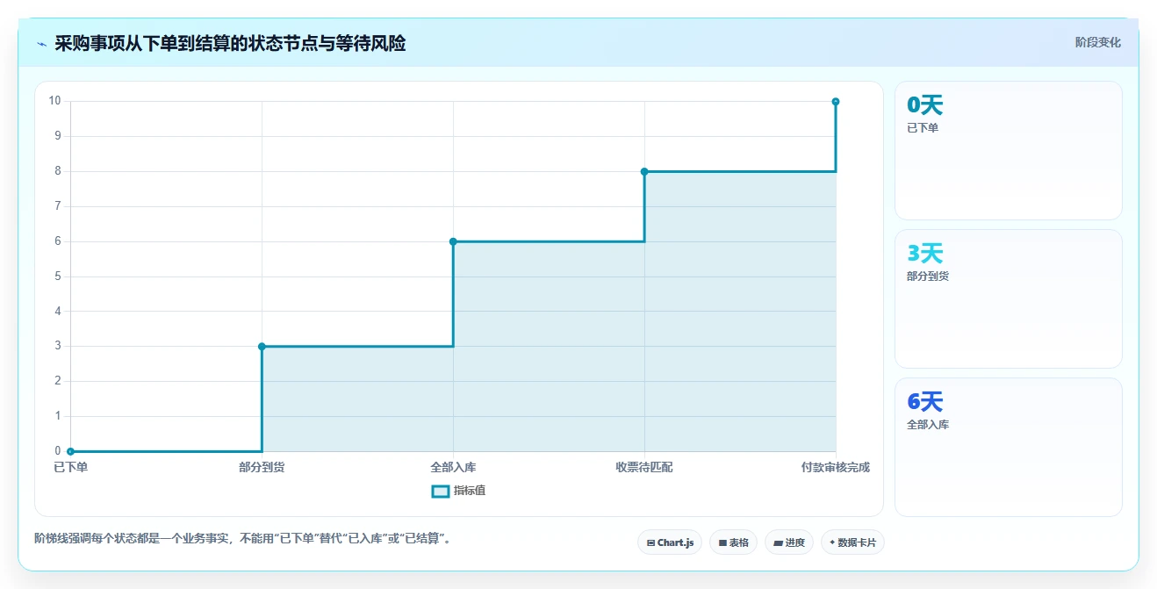Screen dimensions: 1157x589
Task: Click the lightning icon beside the title
Action: pyautogui.click(x=41, y=44)
